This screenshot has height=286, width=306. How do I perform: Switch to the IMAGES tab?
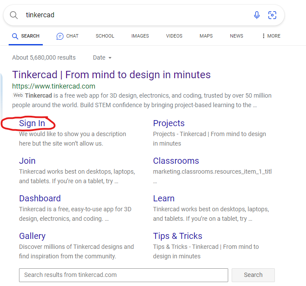click(x=140, y=36)
